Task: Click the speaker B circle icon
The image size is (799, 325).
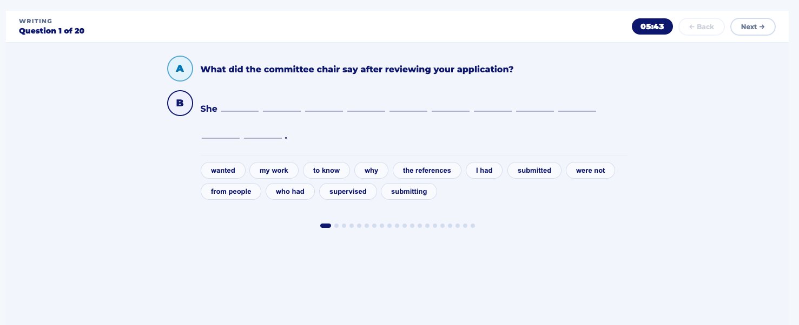Action: [x=180, y=103]
